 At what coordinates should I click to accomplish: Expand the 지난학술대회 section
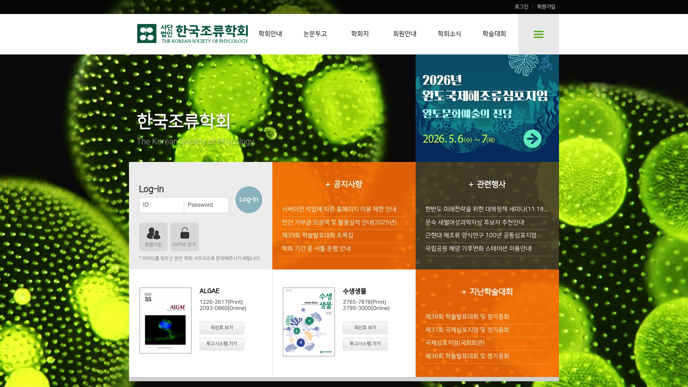[487, 292]
